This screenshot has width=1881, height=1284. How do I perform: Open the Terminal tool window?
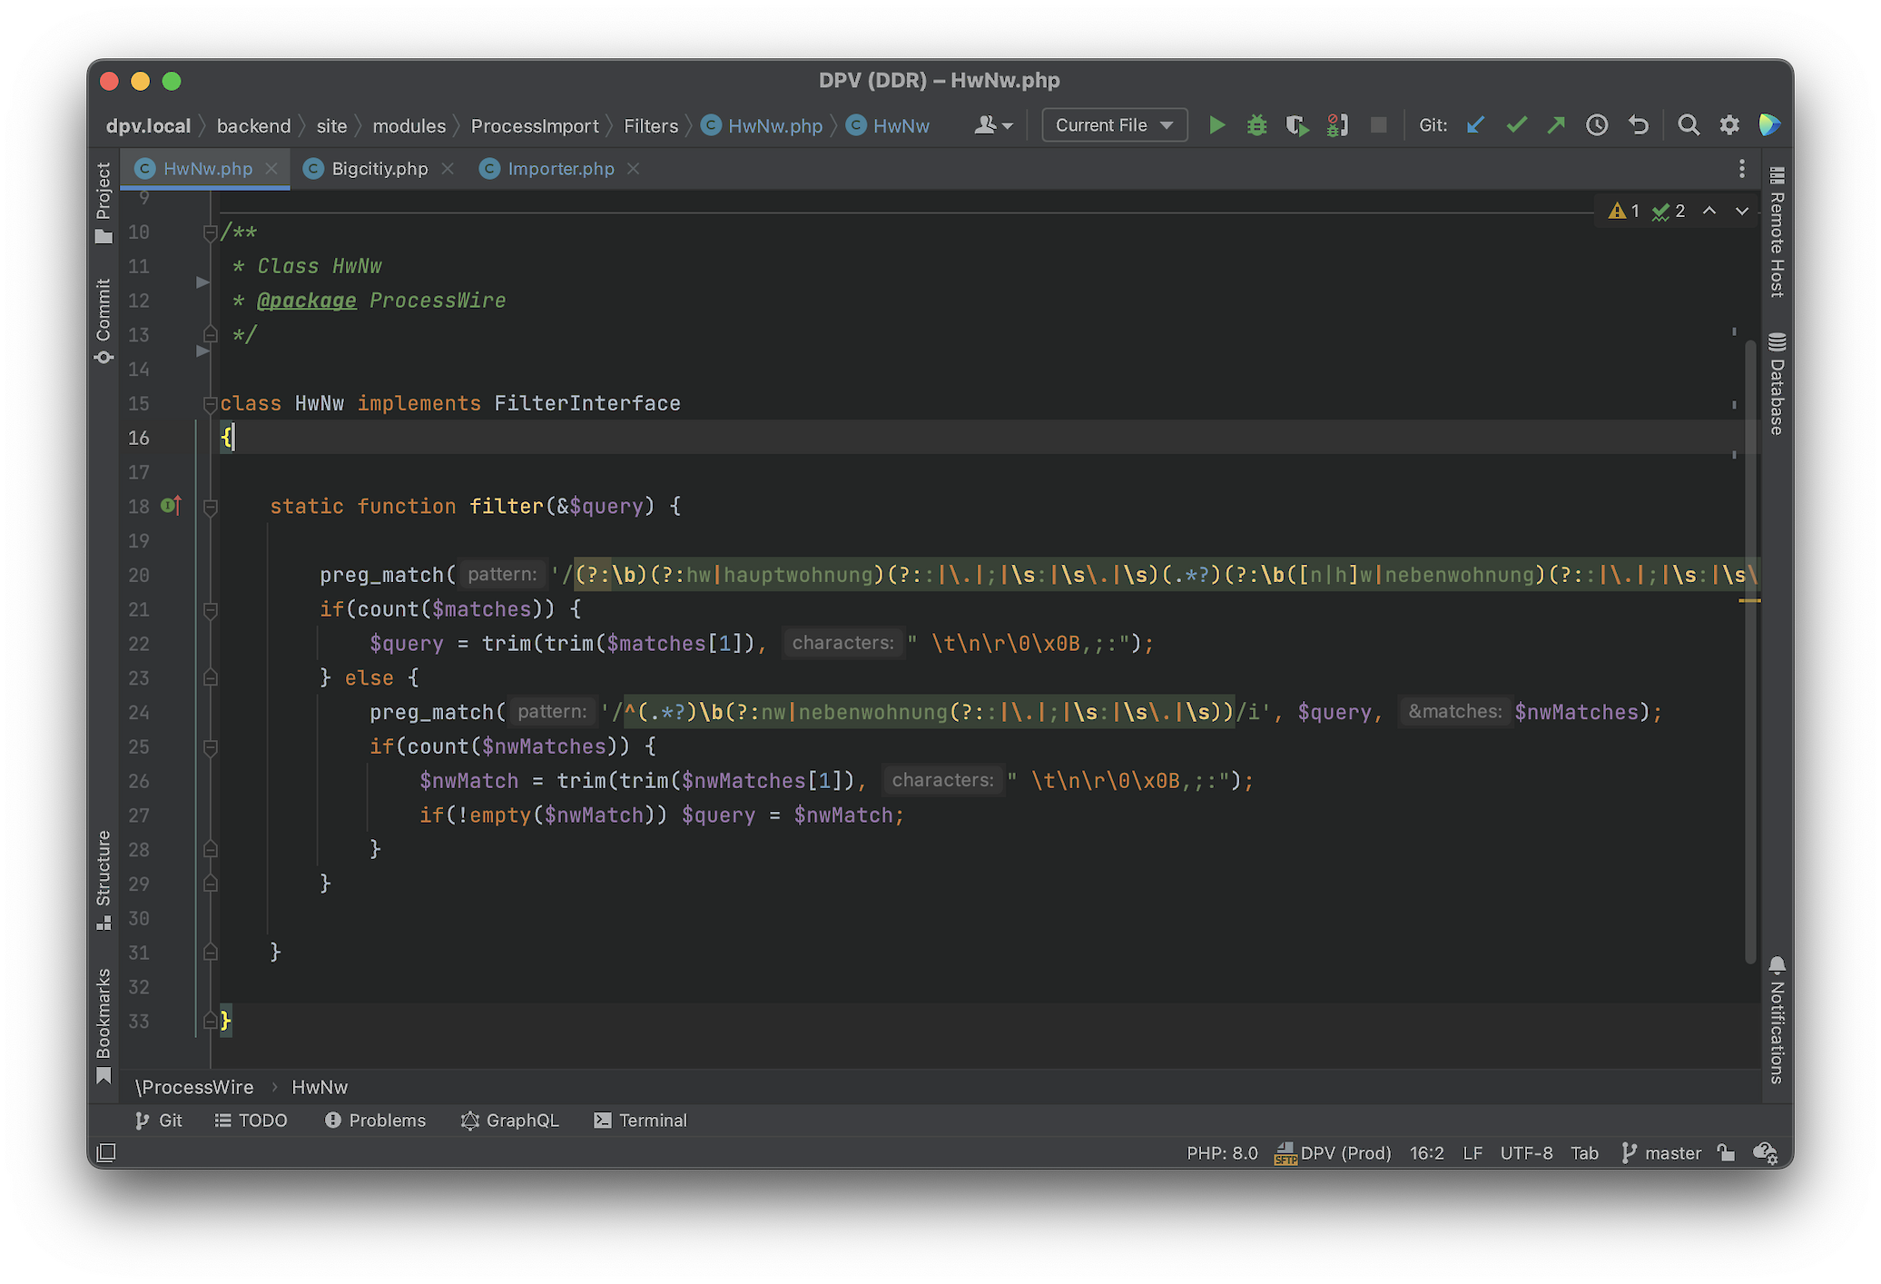coord(641,1121)
